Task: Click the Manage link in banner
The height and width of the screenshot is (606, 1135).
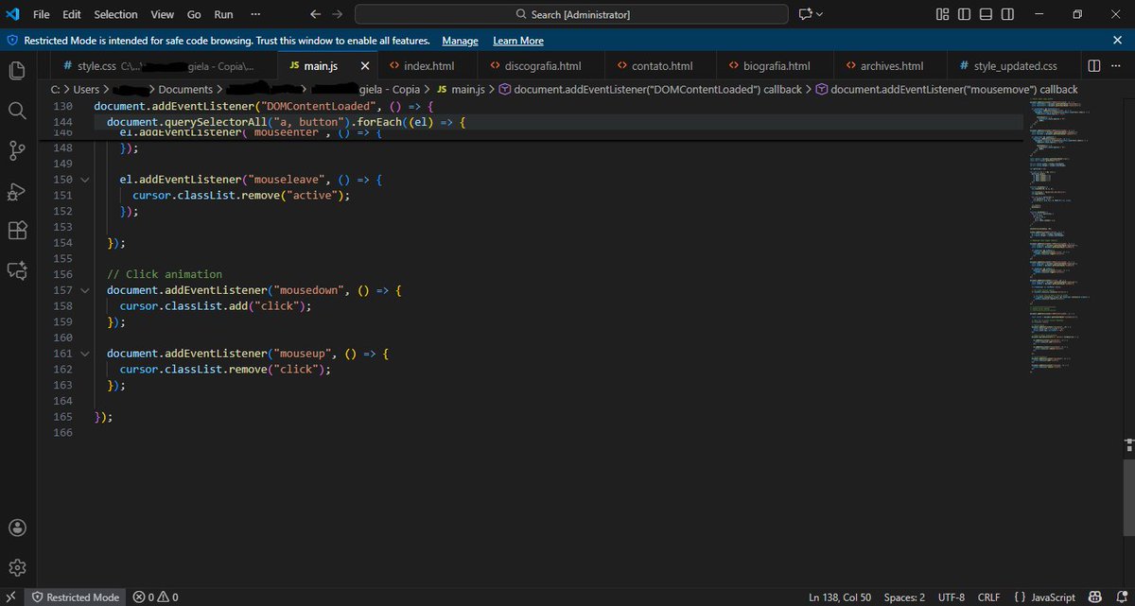Action: [x=460, y=41]
